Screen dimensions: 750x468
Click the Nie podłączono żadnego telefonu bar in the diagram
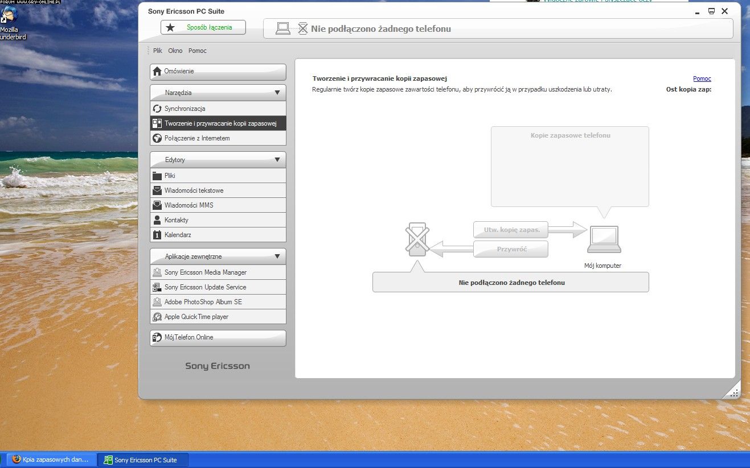click(x=511, y=282)
